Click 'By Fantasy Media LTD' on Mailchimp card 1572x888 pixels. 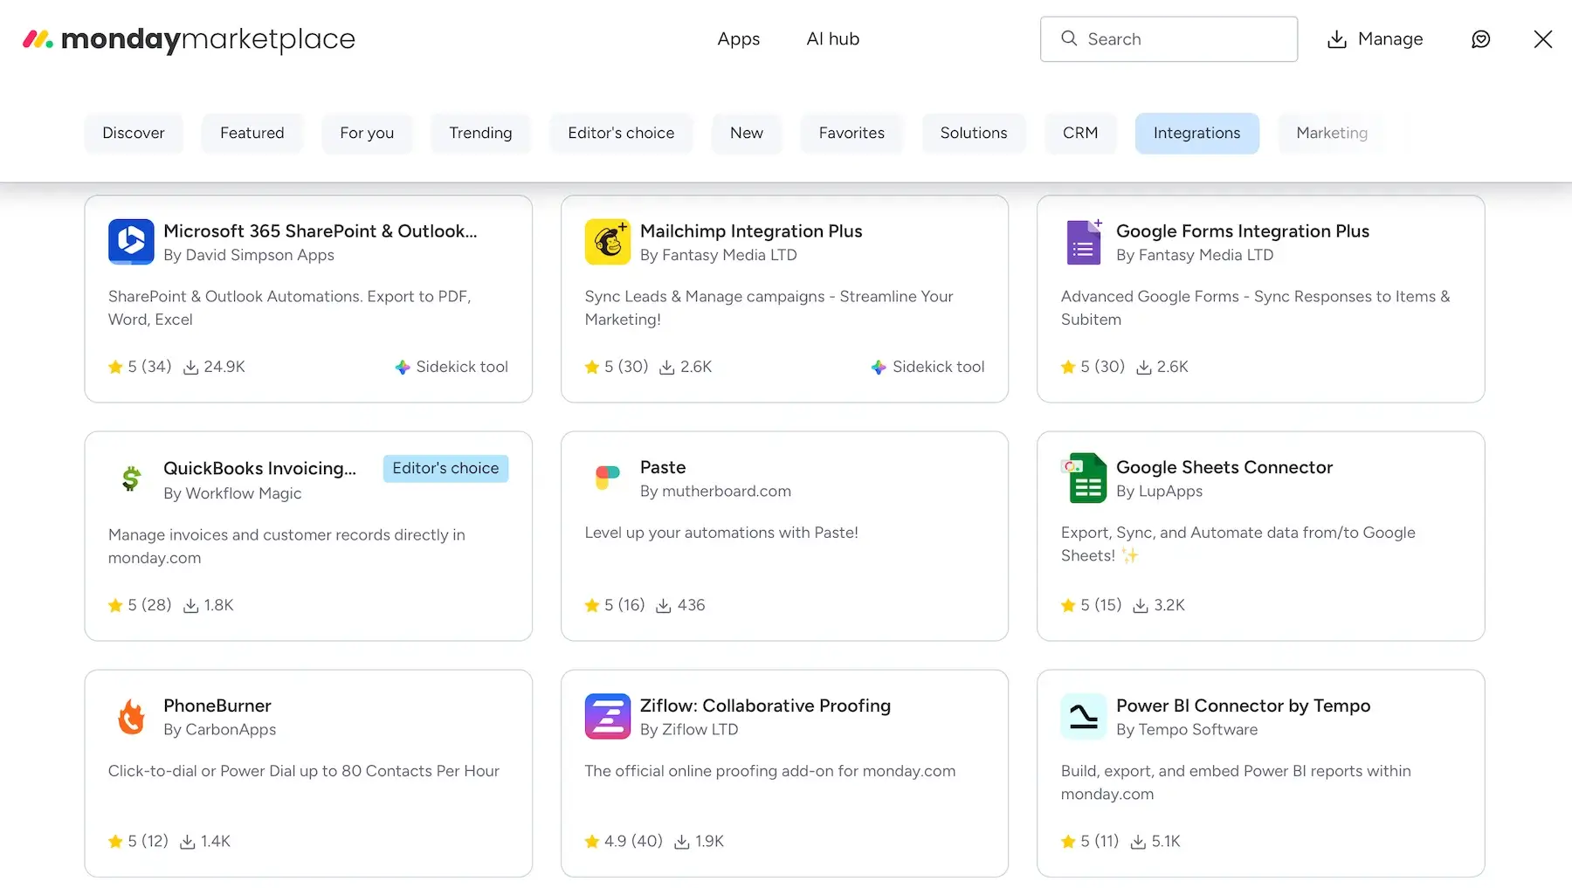(719, 255)
